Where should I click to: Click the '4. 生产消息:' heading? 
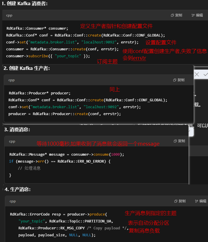(x=18, y=189)
